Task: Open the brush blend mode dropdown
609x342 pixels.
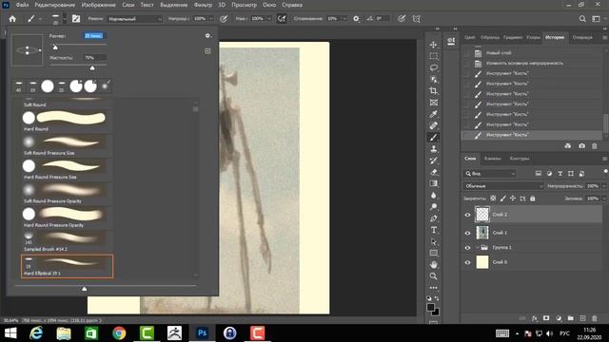Action: point(135,19)
